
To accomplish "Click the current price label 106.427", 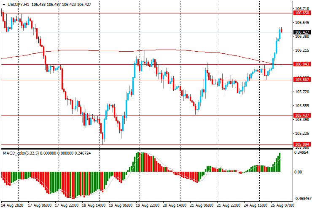I will coord(302,32).
